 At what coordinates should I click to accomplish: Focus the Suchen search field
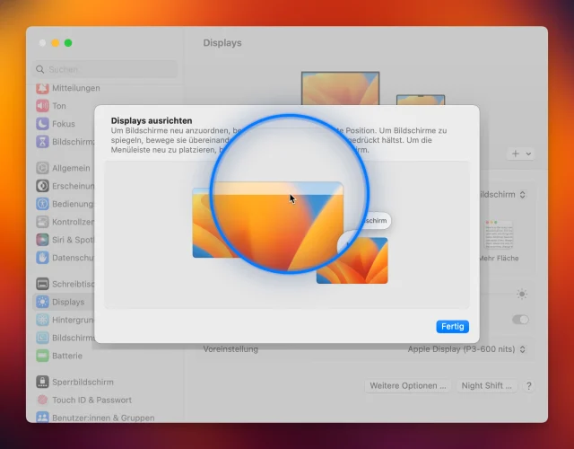tap(105, 69)
